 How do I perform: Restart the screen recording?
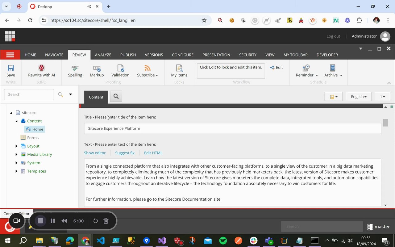tap(96, 221)
